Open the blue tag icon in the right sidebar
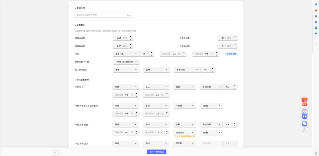 (316, 5)
